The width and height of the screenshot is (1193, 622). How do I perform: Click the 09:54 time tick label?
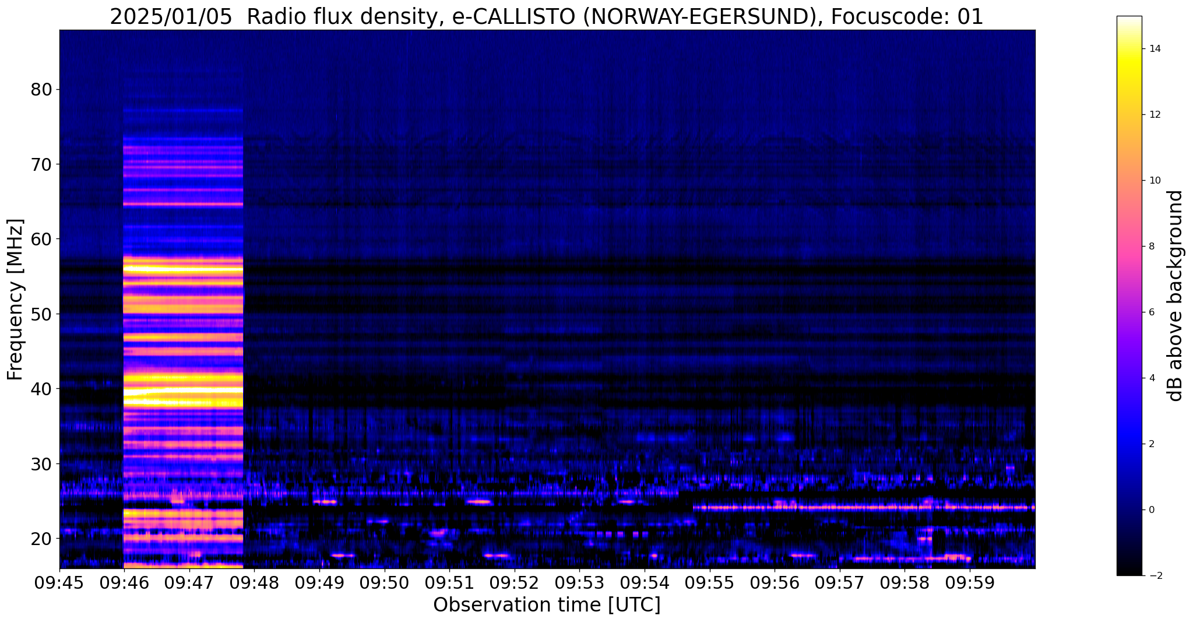[x=645, y=583]
